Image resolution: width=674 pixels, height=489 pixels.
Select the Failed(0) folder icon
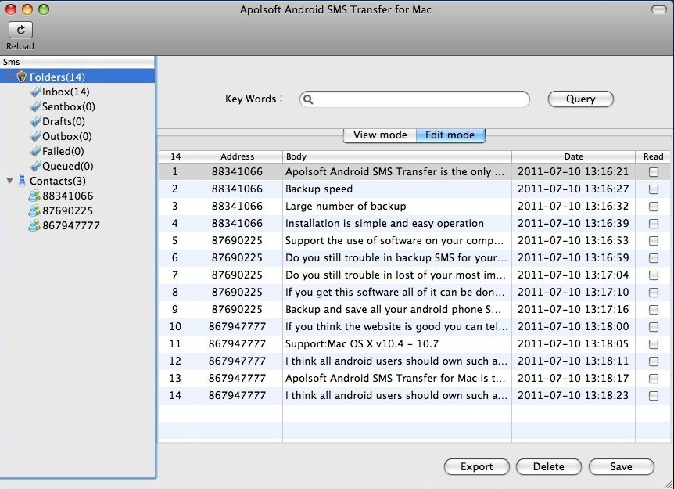[x=35, y=151]
